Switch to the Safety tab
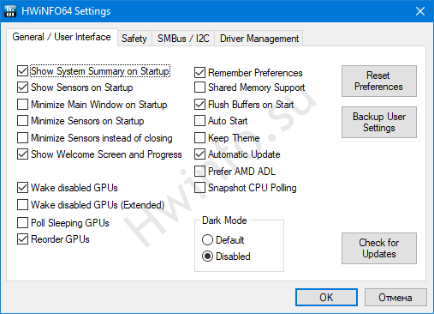Viewport: 434px width, 314px height. (134, 39)
